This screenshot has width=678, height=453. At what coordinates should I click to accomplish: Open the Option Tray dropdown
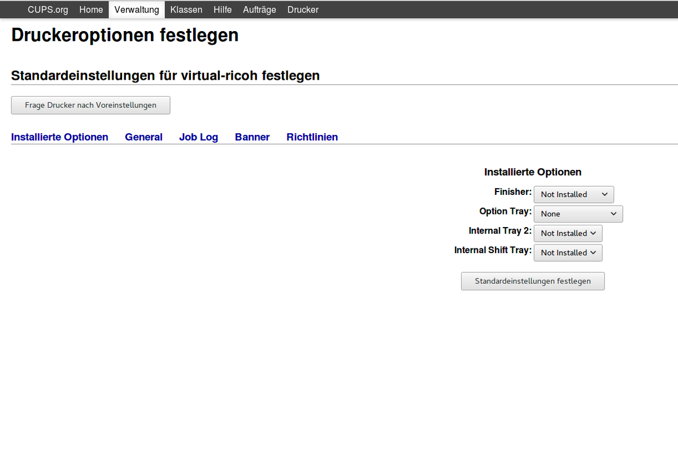click(x=578, y=214)
